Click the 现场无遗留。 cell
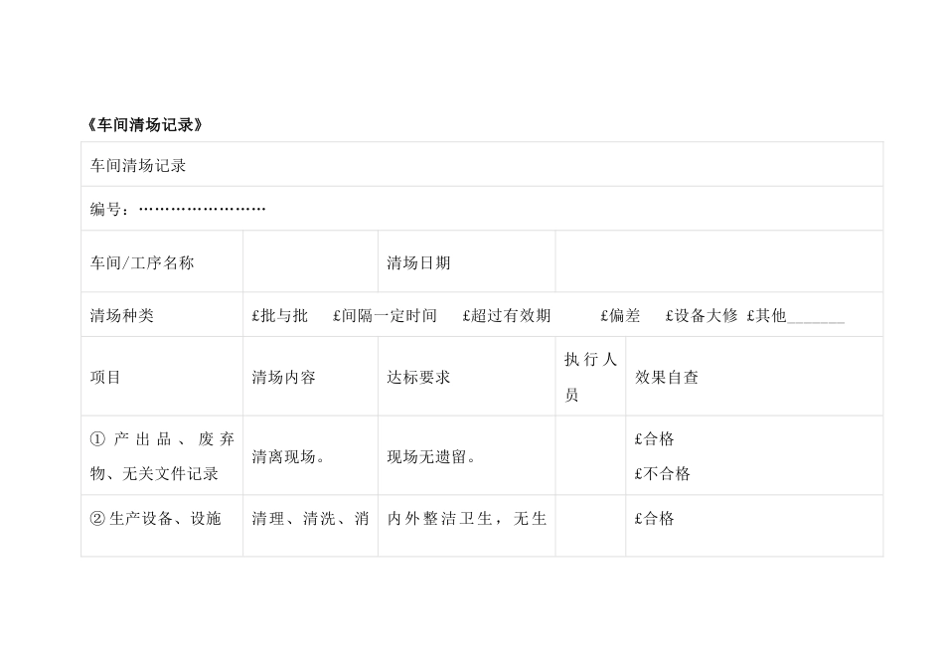Screen dimensions: 944x668 [x=467, y=456]
